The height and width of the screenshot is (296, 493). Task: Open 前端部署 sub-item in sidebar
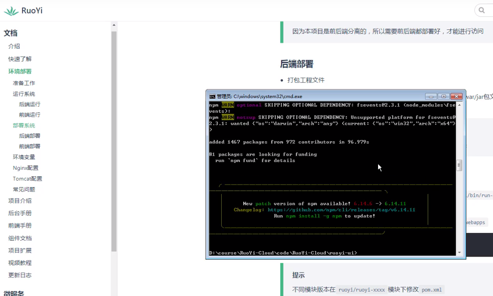pyautogui.click(x=29, y=146)
